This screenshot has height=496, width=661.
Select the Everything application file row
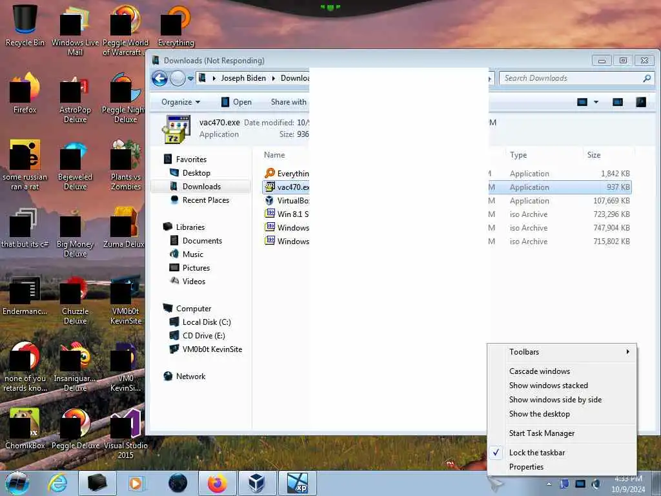[x=447, y=173]
